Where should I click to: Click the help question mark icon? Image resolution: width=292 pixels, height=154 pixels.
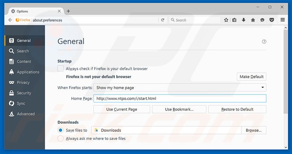(x=264, y=41)
